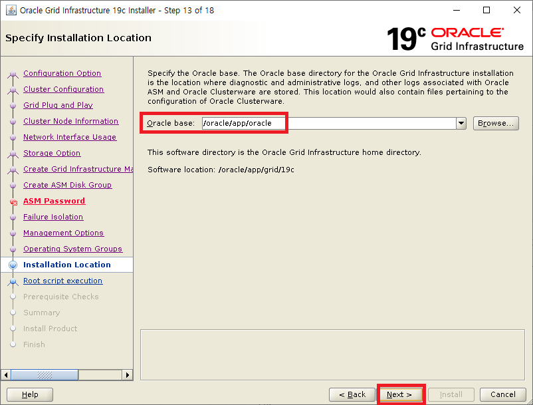The image size is (533, 405).
Task: Click the ASM Password error icon
Action: 13,202
